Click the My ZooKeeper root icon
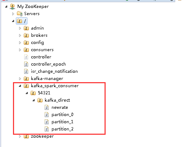The image size is (186, 147). pos(13,6)
